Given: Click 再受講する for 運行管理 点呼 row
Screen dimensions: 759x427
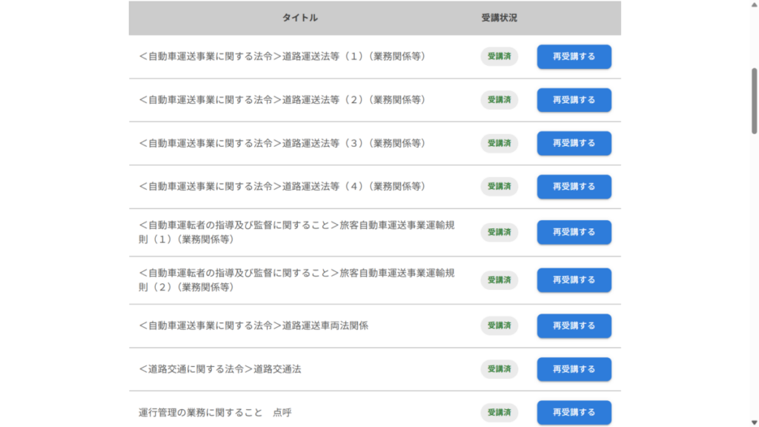Looking at the screenshot, I should pyautogui.click(x=574, y=412).
